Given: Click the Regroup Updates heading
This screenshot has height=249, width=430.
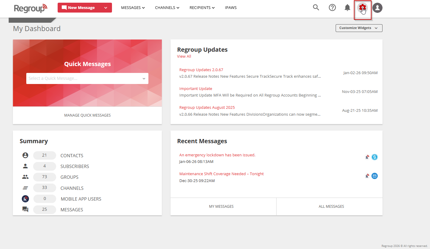Looking at the screenshot, I should point(202,50).
